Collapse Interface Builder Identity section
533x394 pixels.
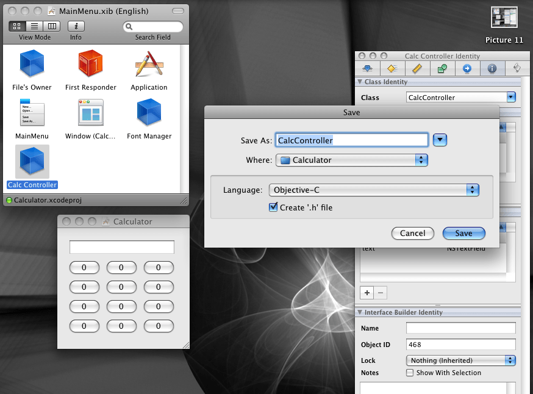coord(360,312)
